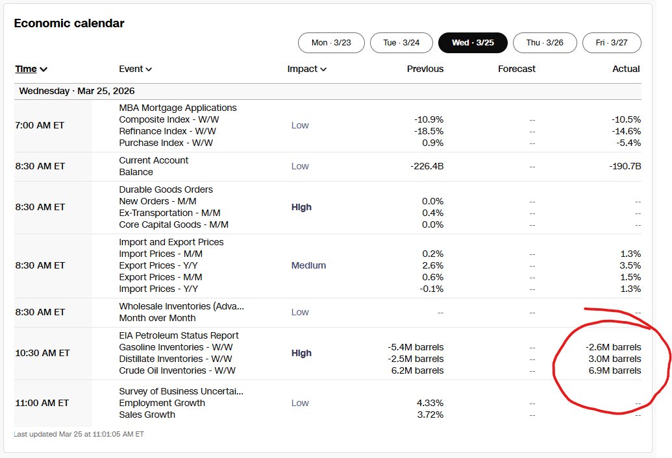Click the Export Prices - M/M row
Screen dimensions: 672x458
160,278
